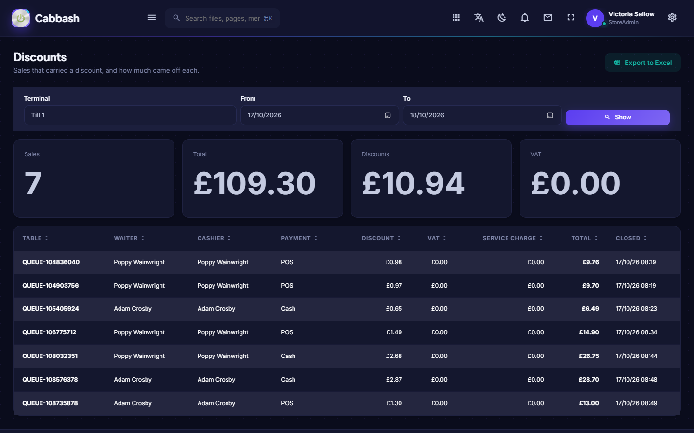Open Victoria Sallow user name menu

[x=631, y=14]
